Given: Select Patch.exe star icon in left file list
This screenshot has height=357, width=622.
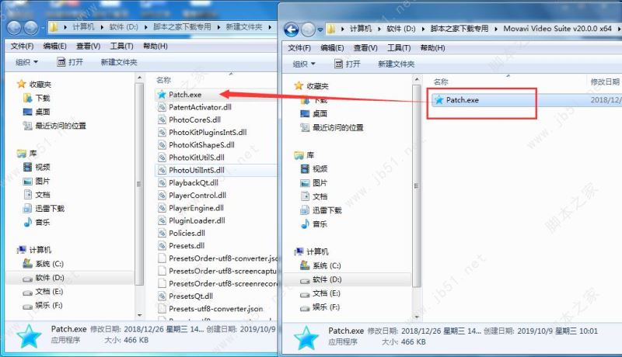Looking at the screenshot, I should tap(162, 95).
